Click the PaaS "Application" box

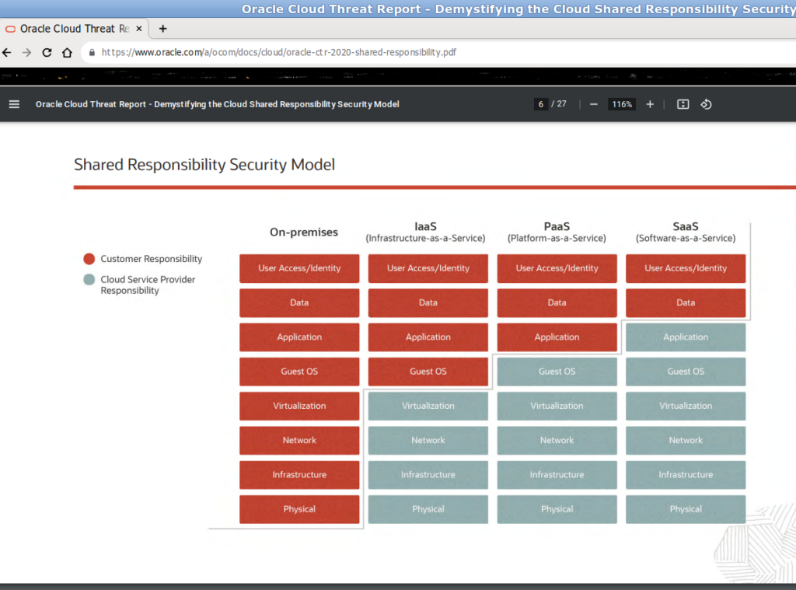pos(557,337)
